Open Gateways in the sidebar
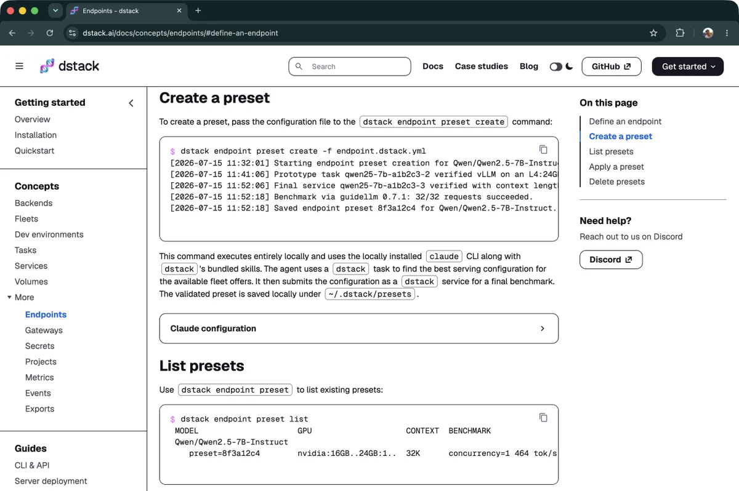 44,330
